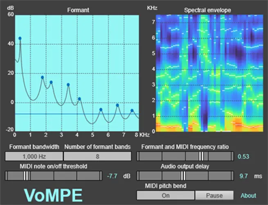Click the Audio output delay slider handle
The width and height of the screenshot is (268, 205).
[183, 176]
